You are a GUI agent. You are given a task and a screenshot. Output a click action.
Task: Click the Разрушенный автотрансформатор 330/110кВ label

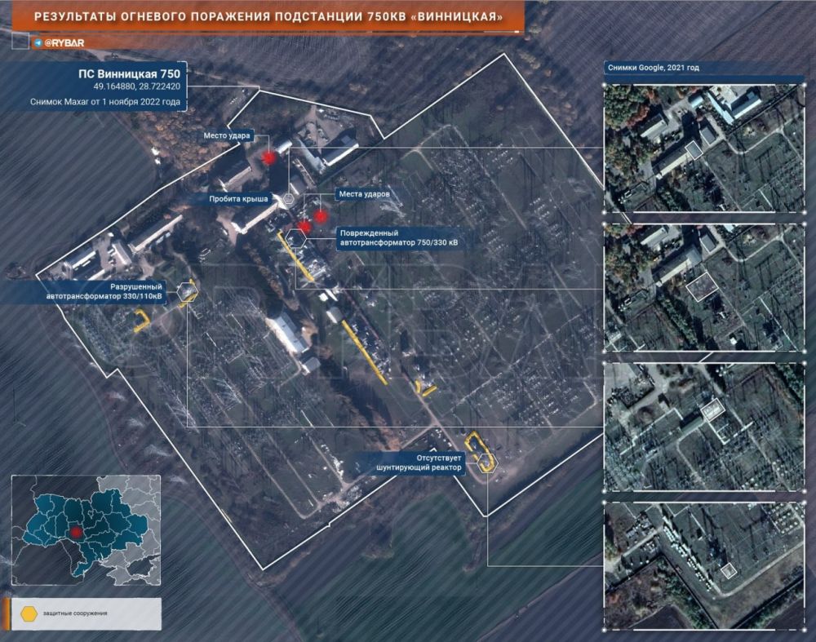click(105, 291)
